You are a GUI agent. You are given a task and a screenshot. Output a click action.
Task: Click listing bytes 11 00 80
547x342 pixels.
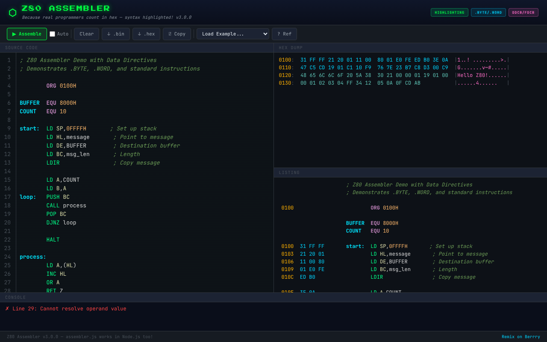point(312,262)
